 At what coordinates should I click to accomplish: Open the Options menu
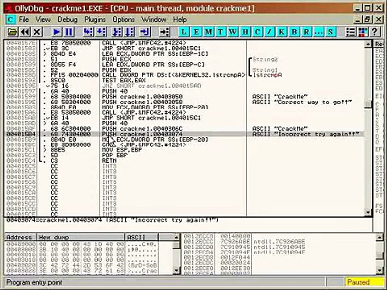tap(124, 19)
